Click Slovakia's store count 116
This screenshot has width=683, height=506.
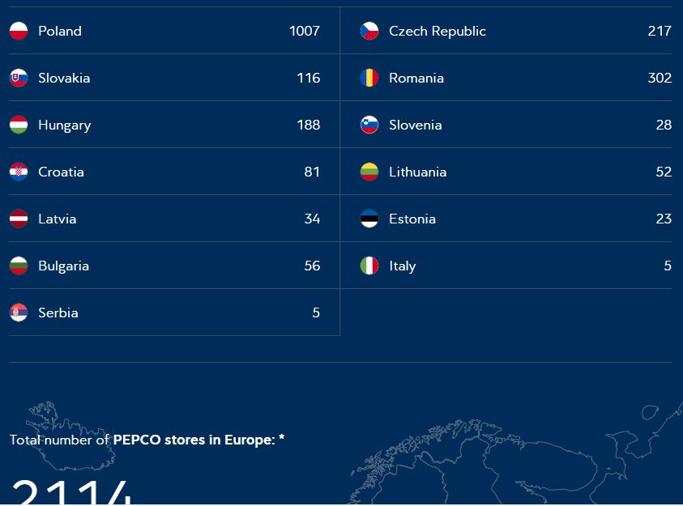coord(309,78)
